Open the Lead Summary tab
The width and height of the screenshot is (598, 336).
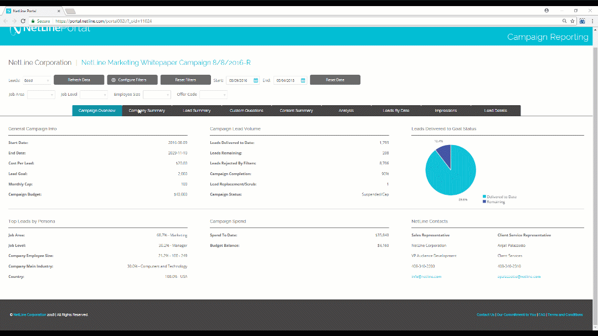197,111
